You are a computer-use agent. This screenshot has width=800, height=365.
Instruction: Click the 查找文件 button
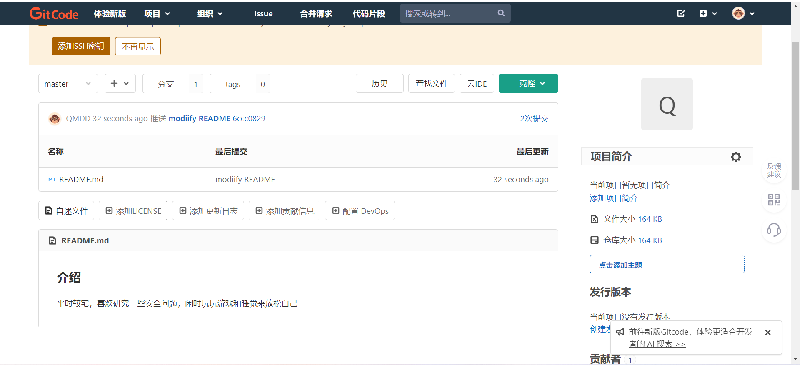click(x=432, y=83)
